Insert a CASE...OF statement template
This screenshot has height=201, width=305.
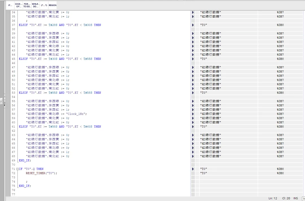click(19, 5)
